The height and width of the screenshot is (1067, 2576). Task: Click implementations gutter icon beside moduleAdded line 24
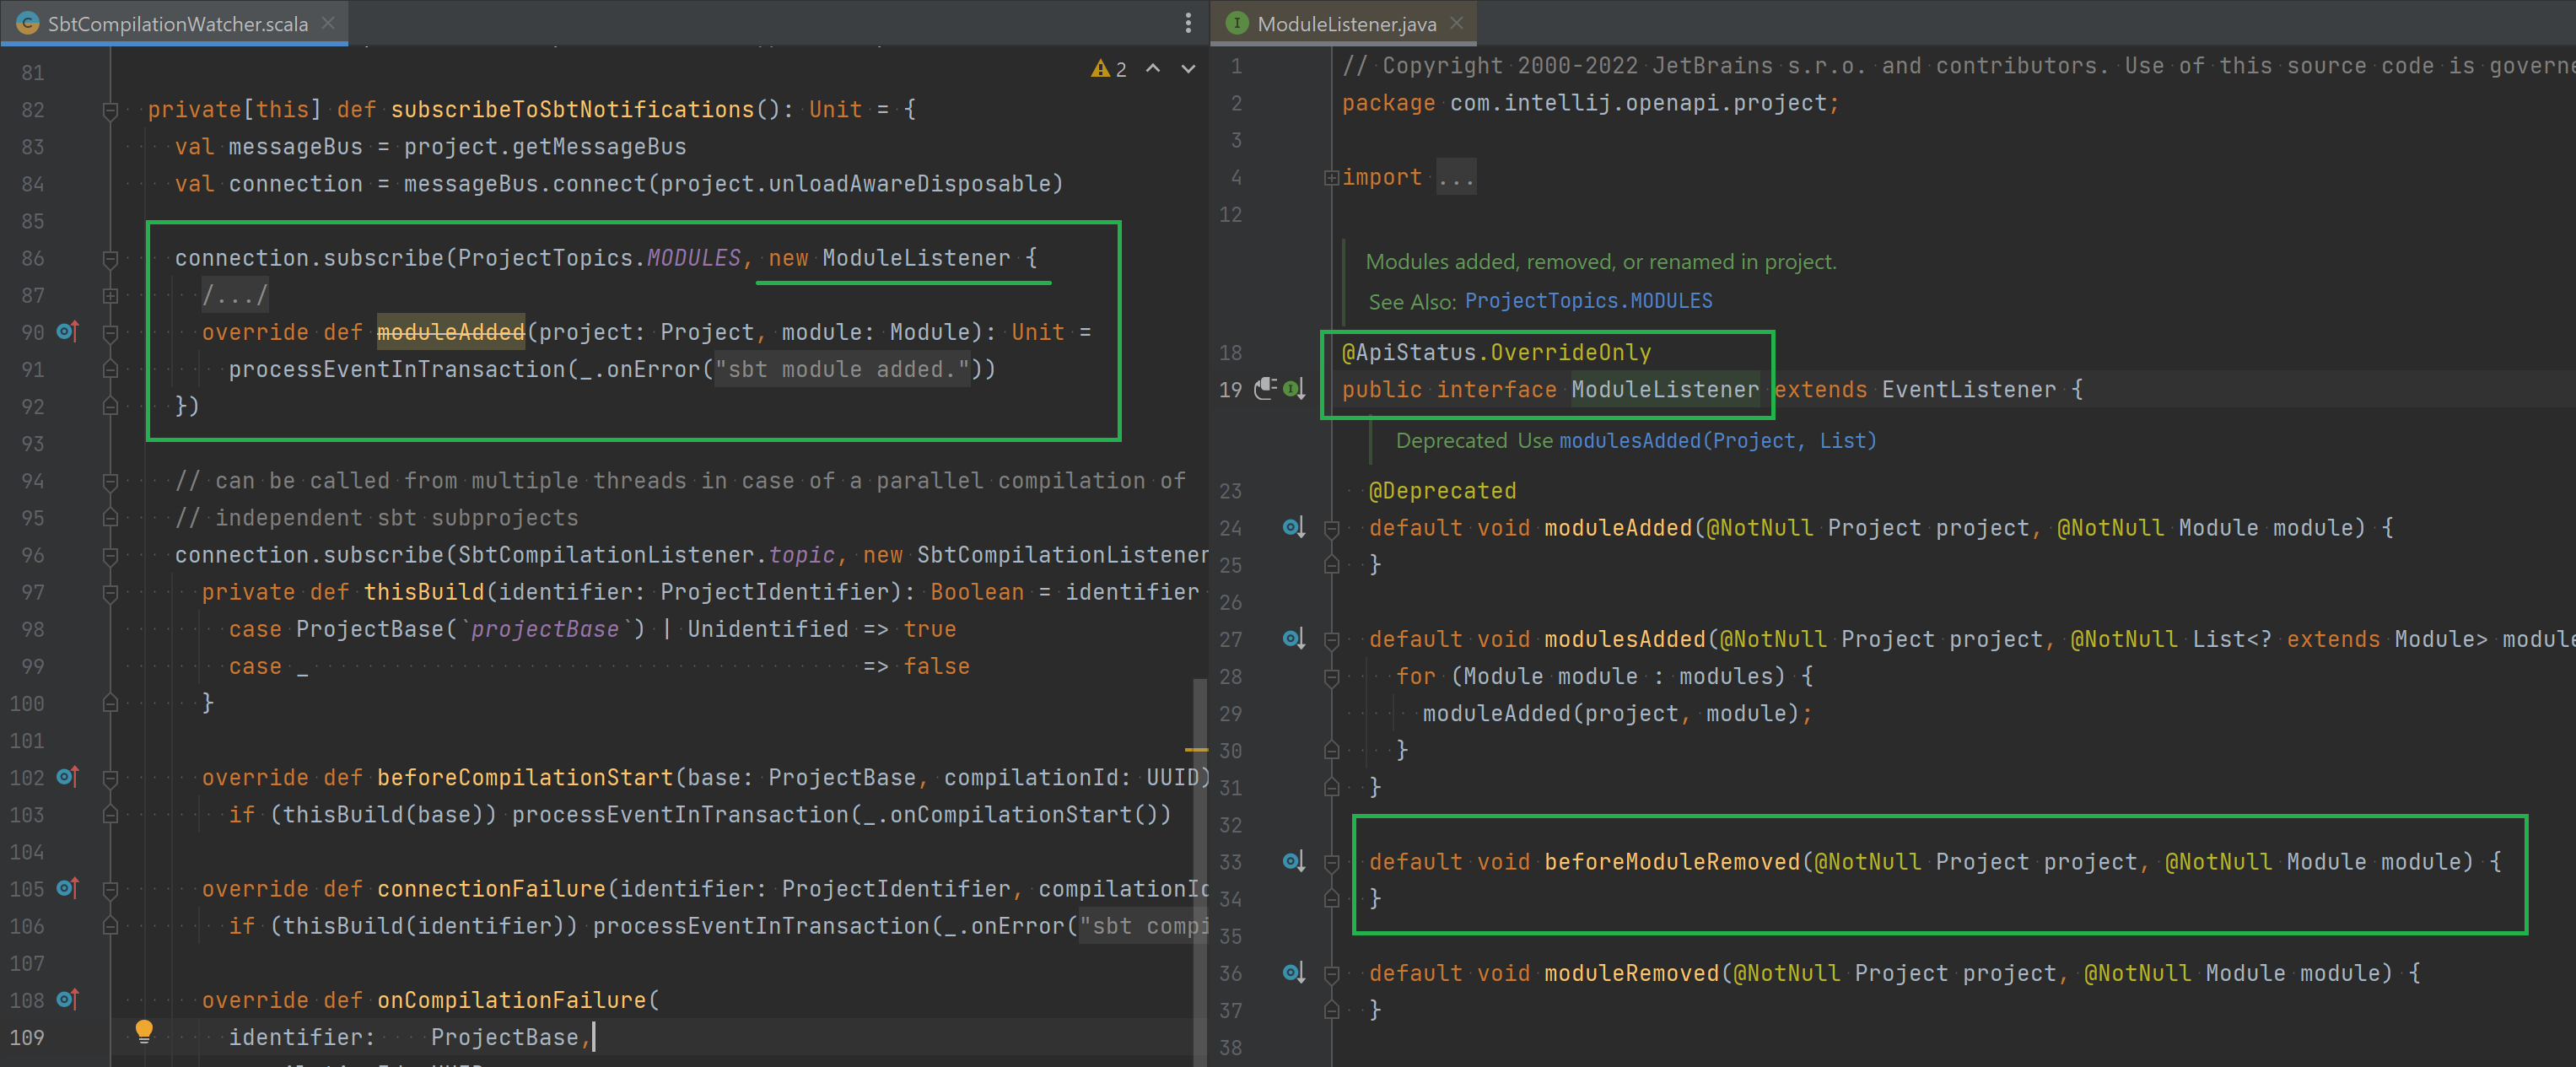point(1294,527)
